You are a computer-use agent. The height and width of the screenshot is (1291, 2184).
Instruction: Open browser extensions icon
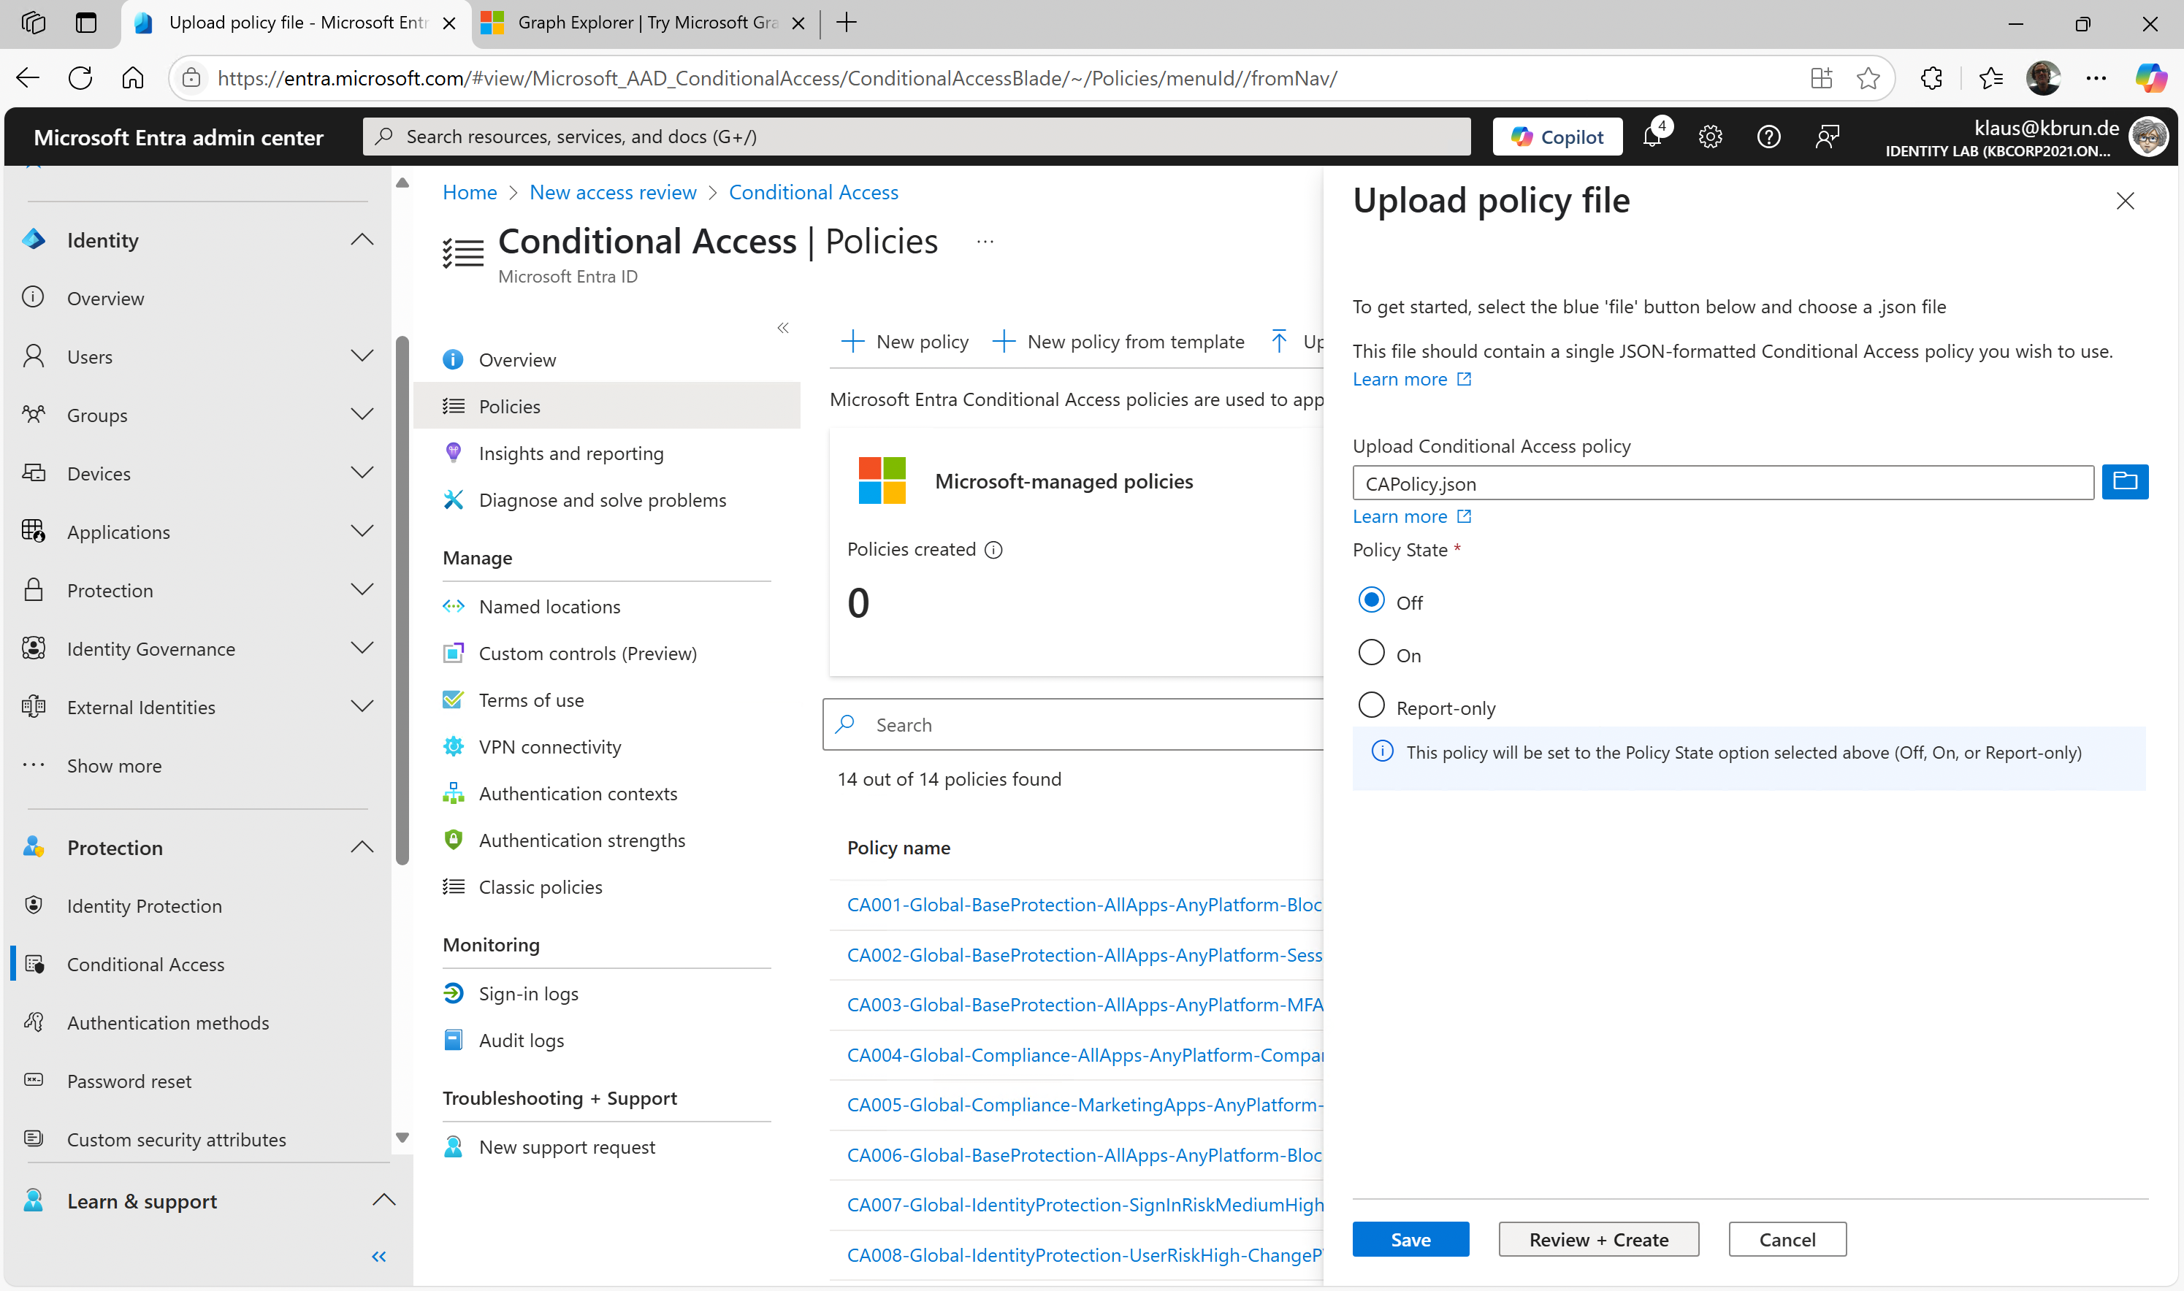1931,78
